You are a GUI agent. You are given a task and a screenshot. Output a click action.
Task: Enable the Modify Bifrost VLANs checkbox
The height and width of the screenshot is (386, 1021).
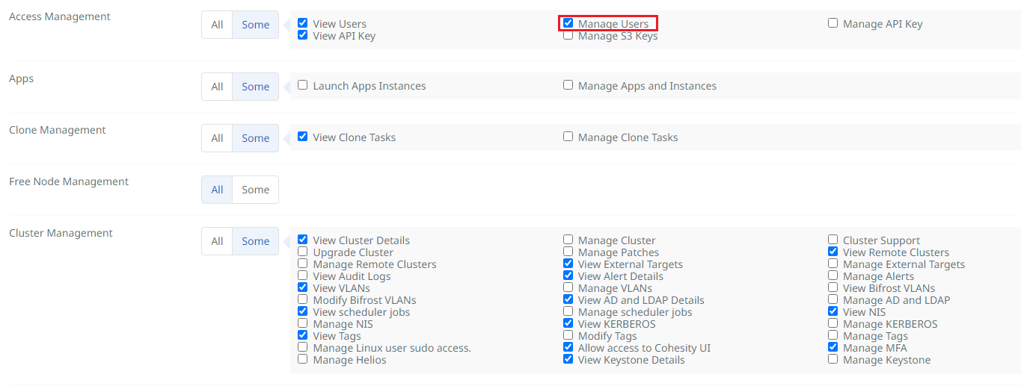[302, 299]
